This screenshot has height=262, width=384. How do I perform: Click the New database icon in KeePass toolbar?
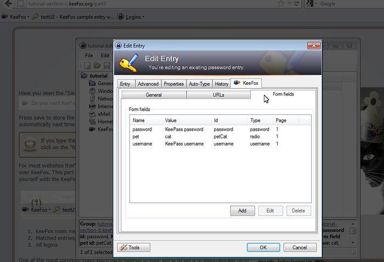point(87,66)
